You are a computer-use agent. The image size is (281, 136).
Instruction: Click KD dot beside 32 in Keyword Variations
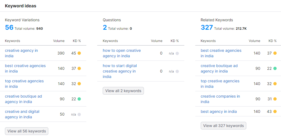click(x=79, y=84)
